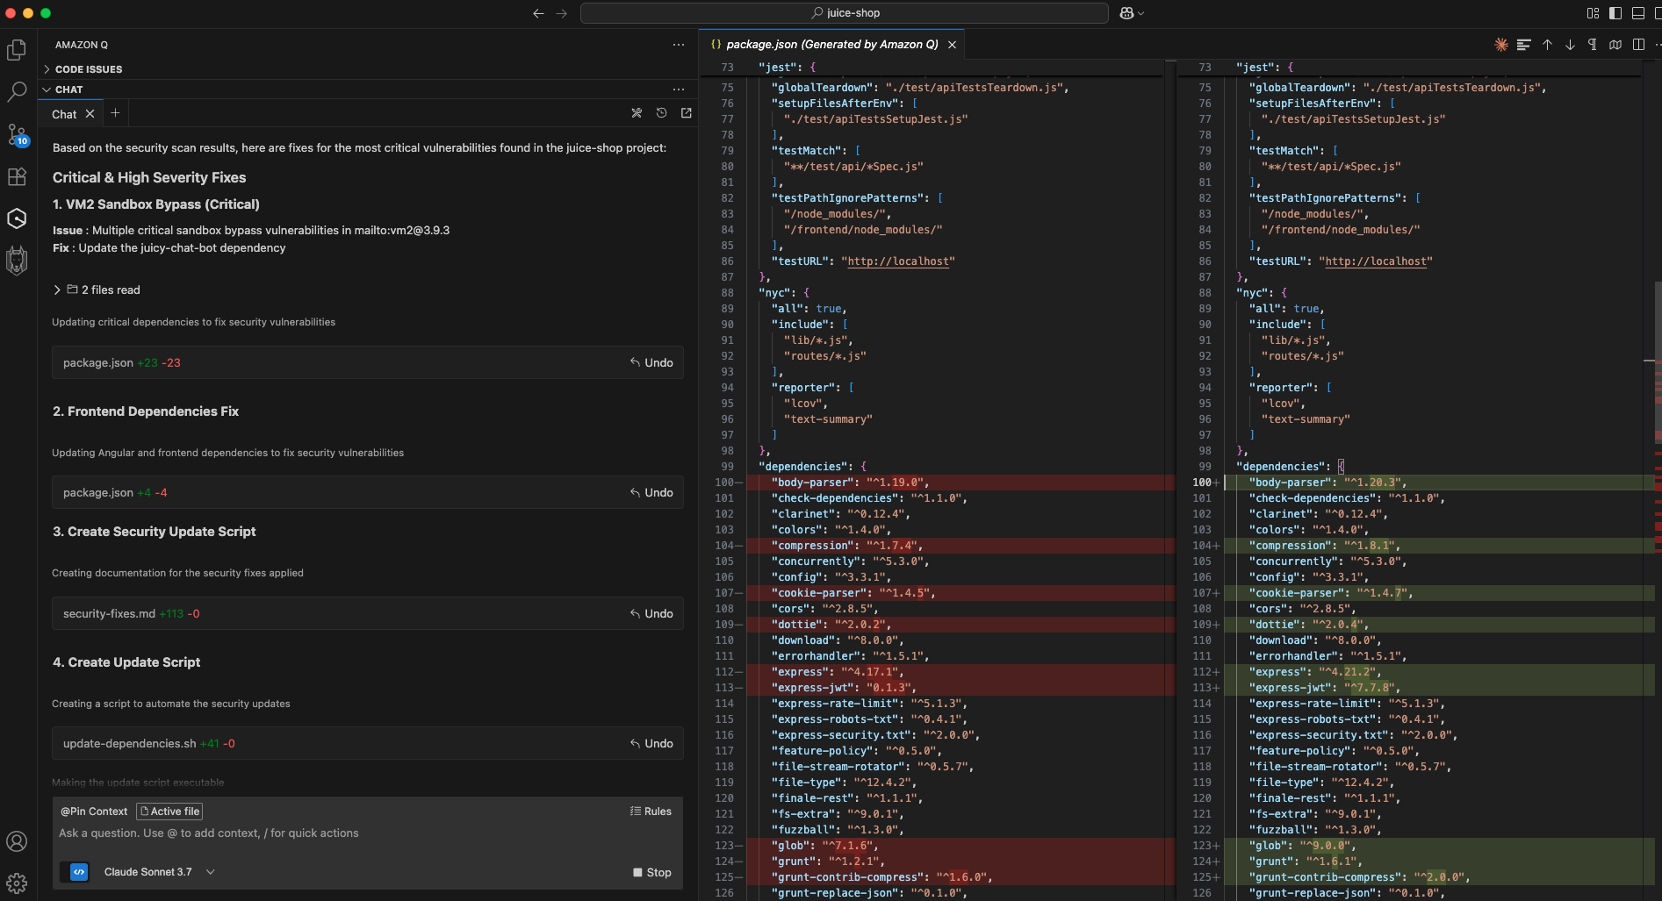Image resolution: width=1662 pixels, height=901 pixels.
Task: Click the chat history icon
Action: [x=661, y=113]
